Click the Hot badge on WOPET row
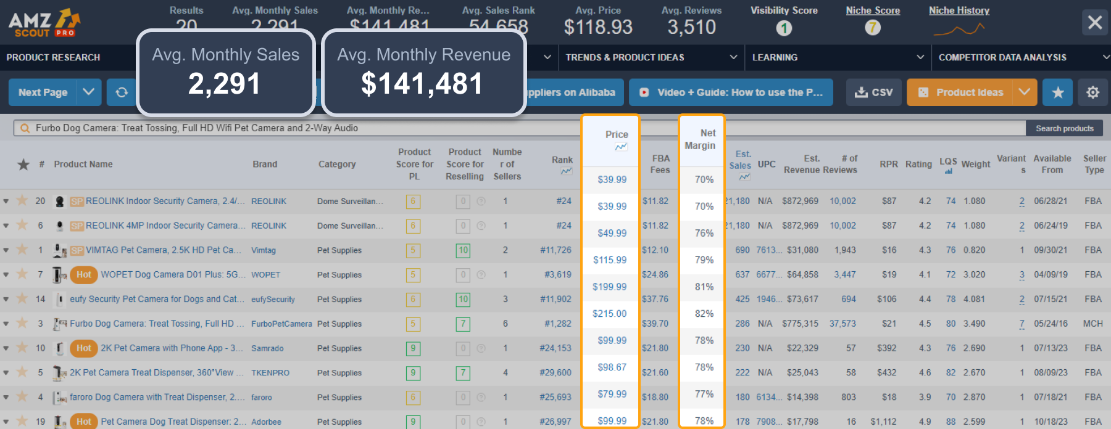Image resolution: width=1111 pixels, height=429 pixels. coord(84,274)
